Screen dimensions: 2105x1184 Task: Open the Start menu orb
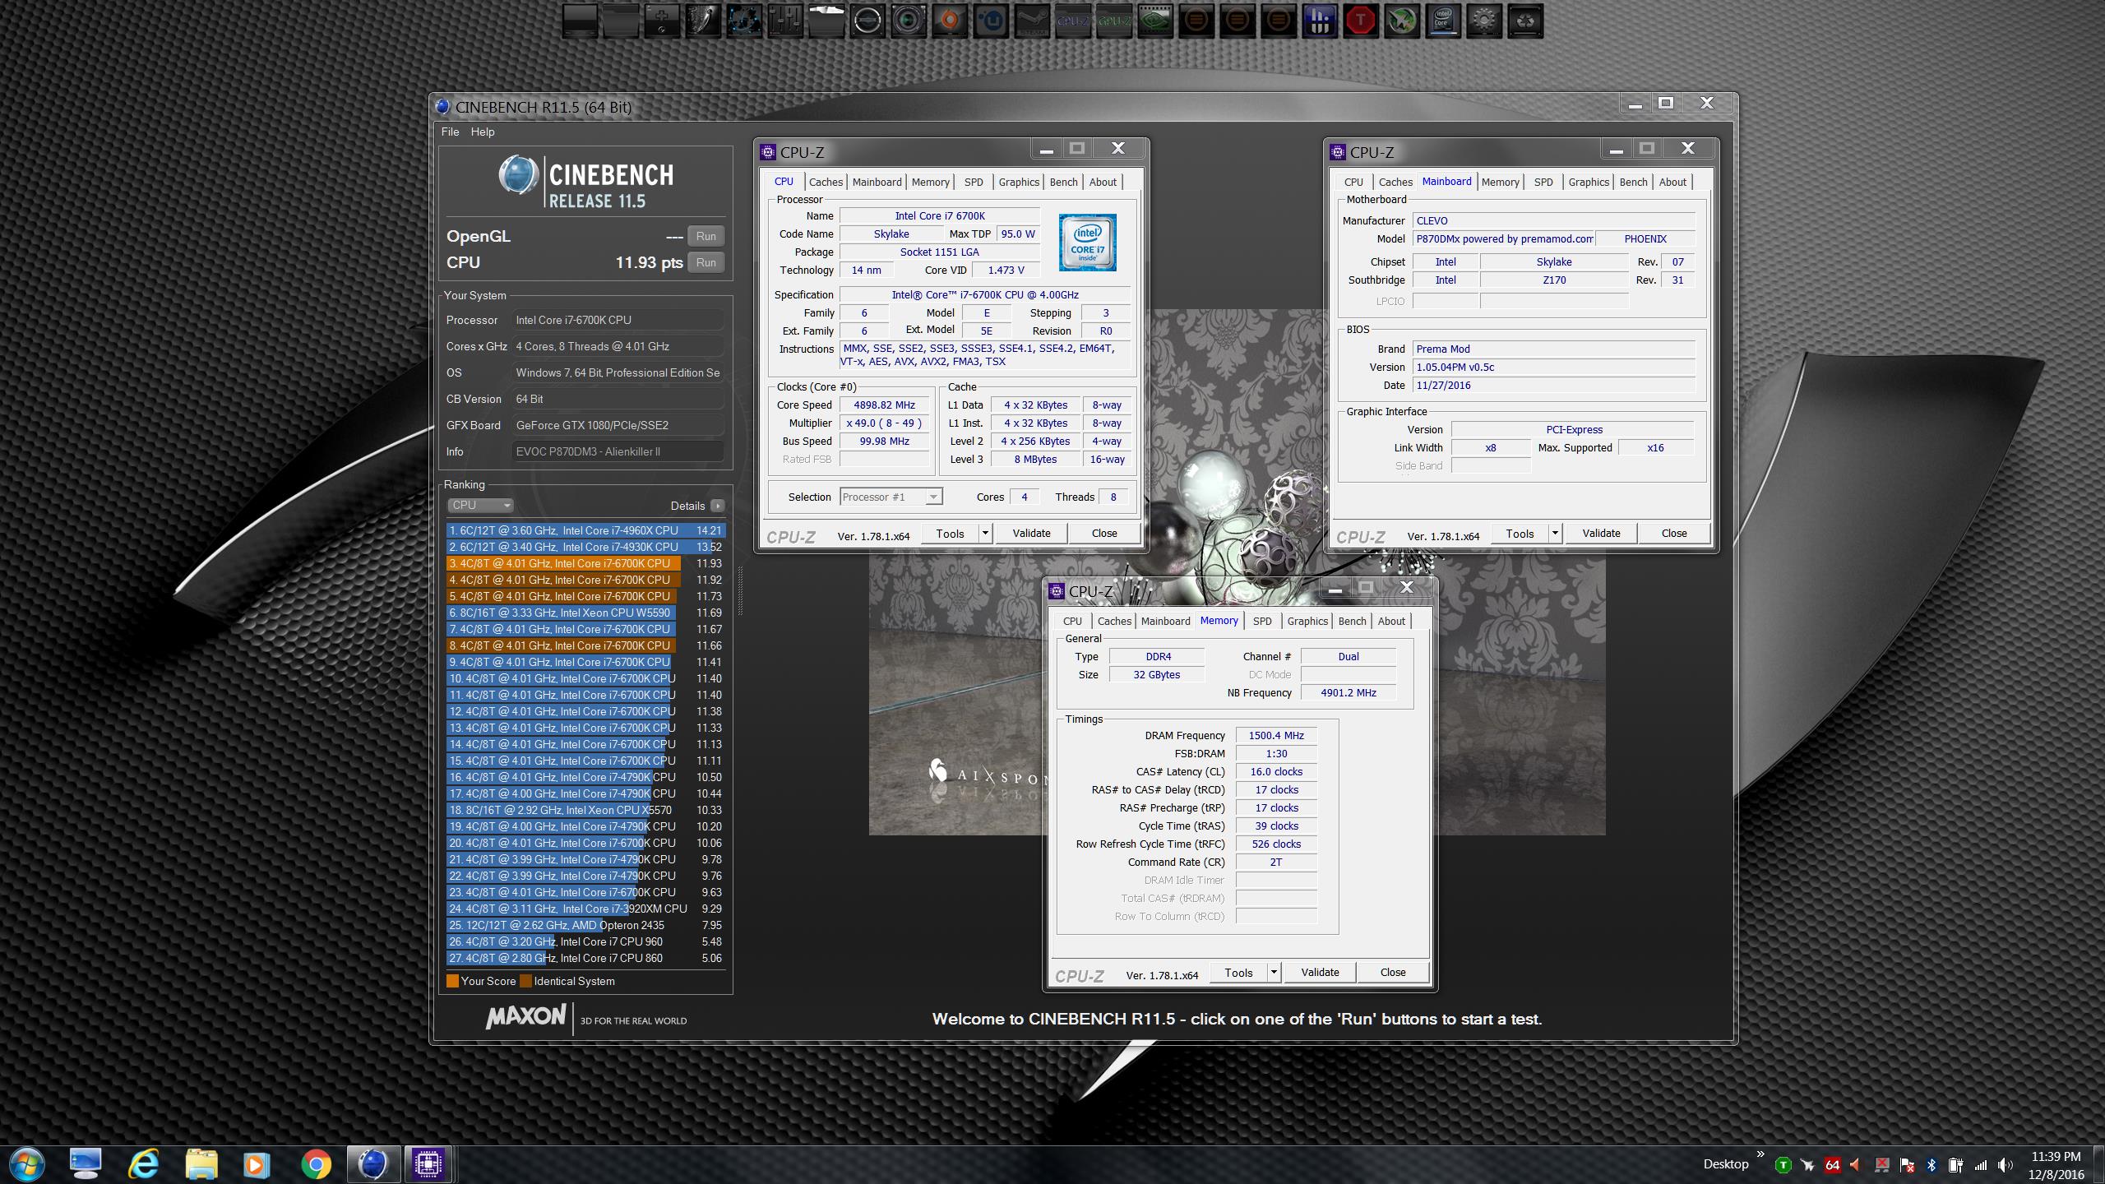click(x=27, y=1164)
